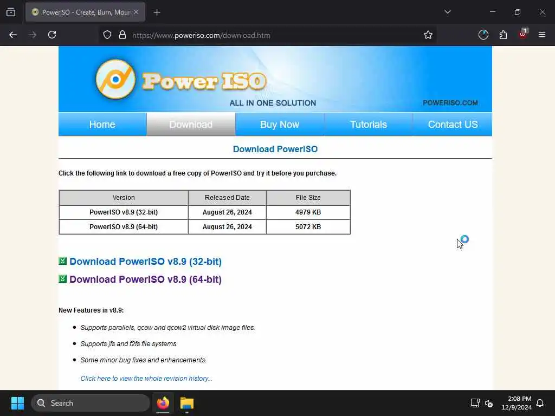Open the Firefox extensions puzzle icon
The width and height of the screenshot is (555, 416).
tap(503, 35)
